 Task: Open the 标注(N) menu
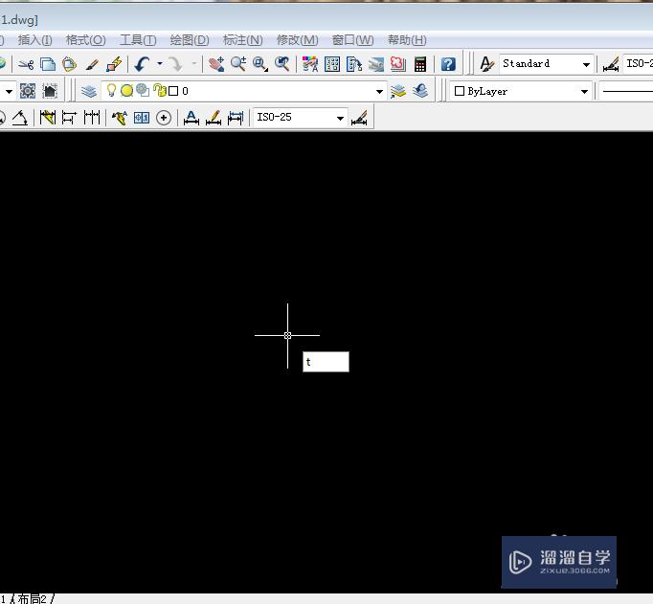click(x=243, y=40)
